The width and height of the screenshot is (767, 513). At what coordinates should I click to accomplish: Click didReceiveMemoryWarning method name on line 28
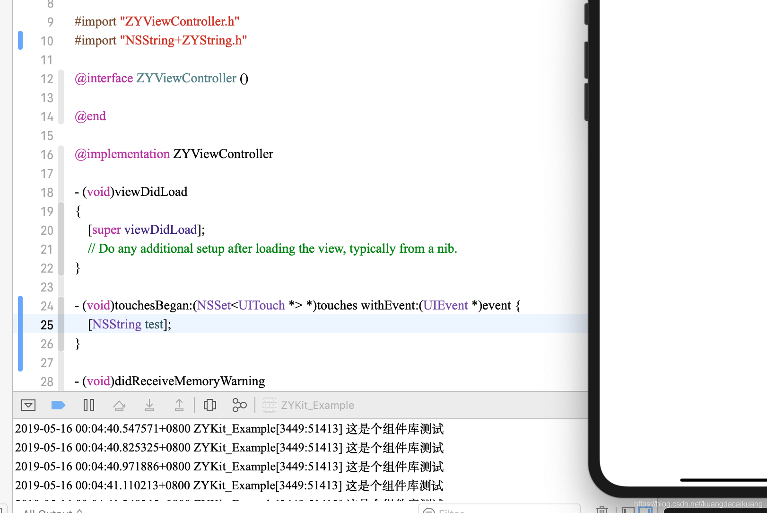click(190, 381)
